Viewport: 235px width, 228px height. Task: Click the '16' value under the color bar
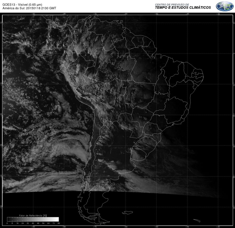pos(17,223)
